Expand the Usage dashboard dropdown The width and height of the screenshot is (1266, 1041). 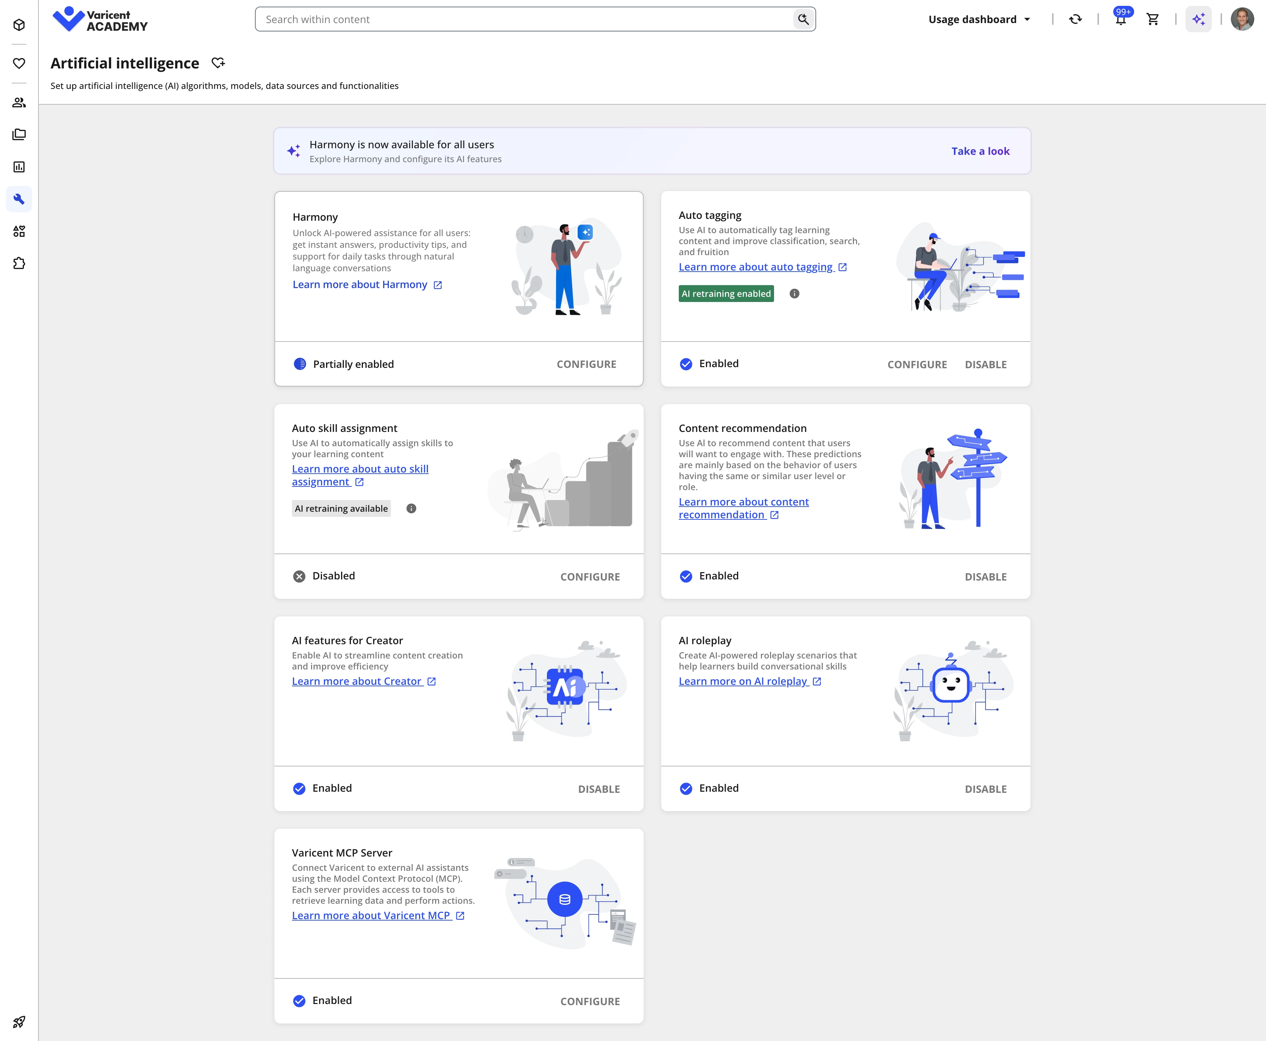click(x=979, y=19)
